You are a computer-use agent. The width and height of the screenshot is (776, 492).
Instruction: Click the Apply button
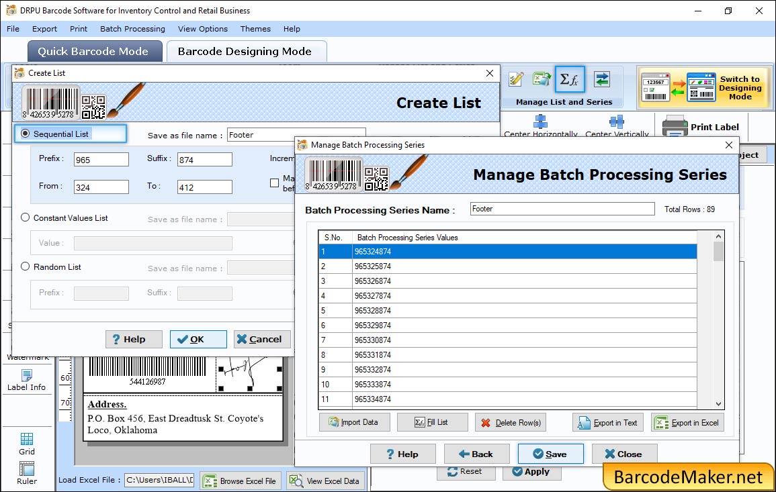(531, 471)
